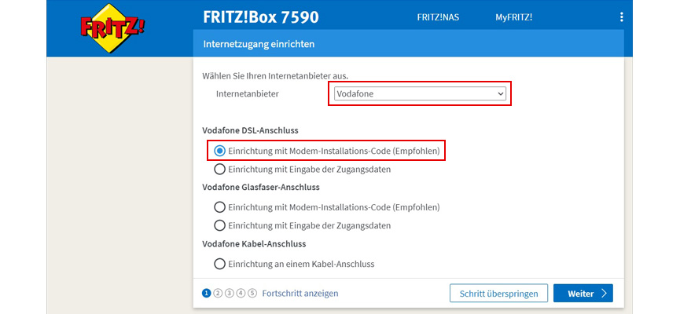Click the Fortschritt anzeigen link

(x=300, y=294)
